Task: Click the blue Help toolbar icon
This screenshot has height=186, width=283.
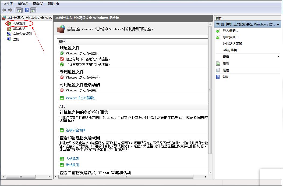Action: tap(27, 10)
